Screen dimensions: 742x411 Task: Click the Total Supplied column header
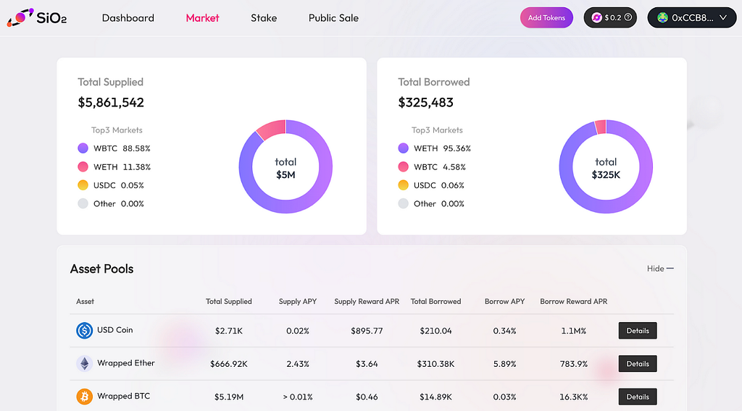pyautogui.click(x=228, y=302)
